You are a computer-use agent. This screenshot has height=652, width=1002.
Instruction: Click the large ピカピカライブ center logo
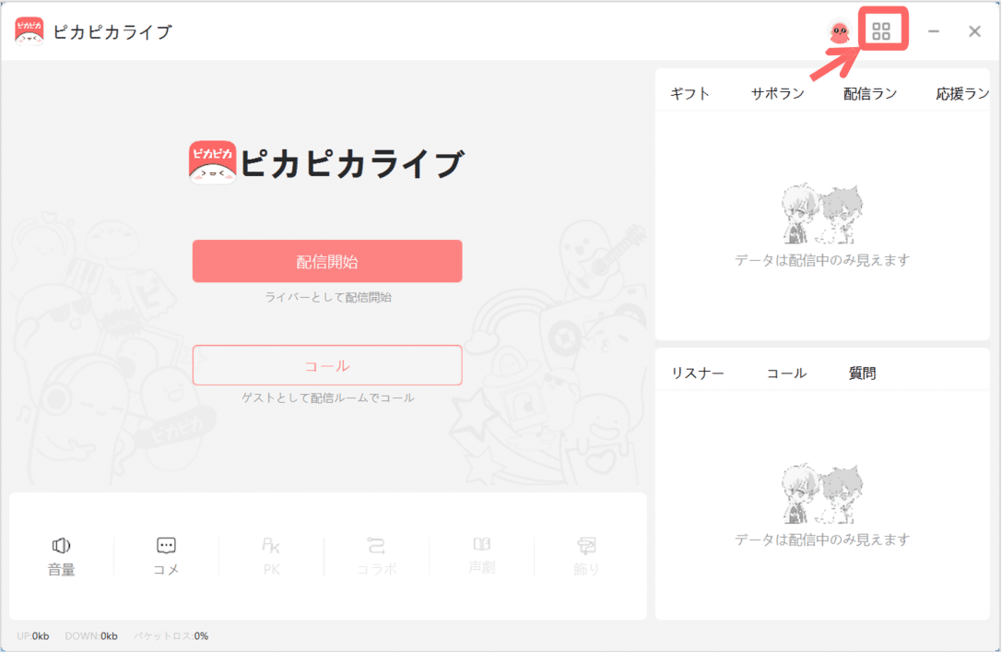pyautogui.click(x=326, y=163)
